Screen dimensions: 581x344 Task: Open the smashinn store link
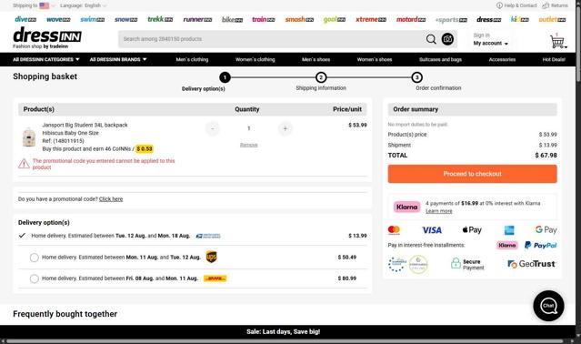click(x=299, y=19)
